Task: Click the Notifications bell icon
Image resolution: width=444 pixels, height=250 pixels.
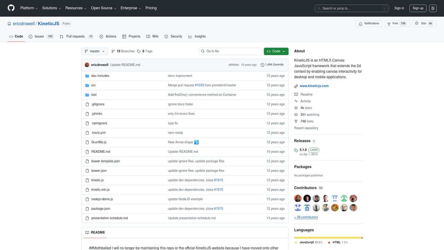Action: pyautogui.click(x=361, y=23)
